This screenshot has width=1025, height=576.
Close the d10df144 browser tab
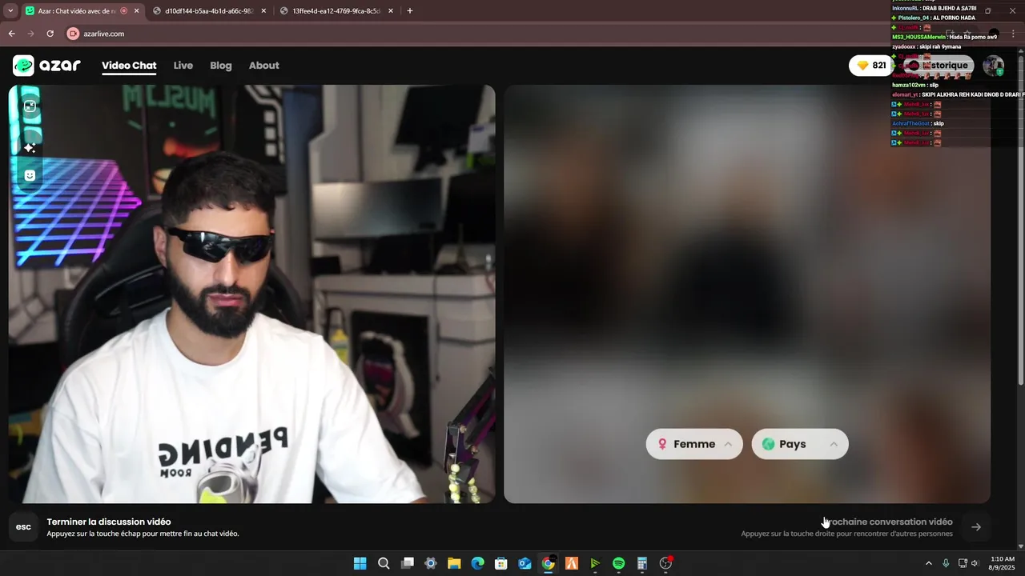click(x=263, y=11)
